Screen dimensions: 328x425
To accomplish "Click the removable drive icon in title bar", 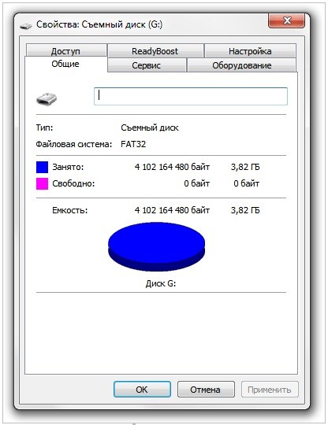I will [26, 26].
